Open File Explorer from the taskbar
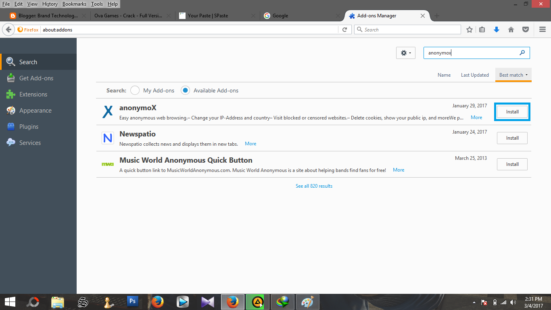551x310 pixels. 58,302
